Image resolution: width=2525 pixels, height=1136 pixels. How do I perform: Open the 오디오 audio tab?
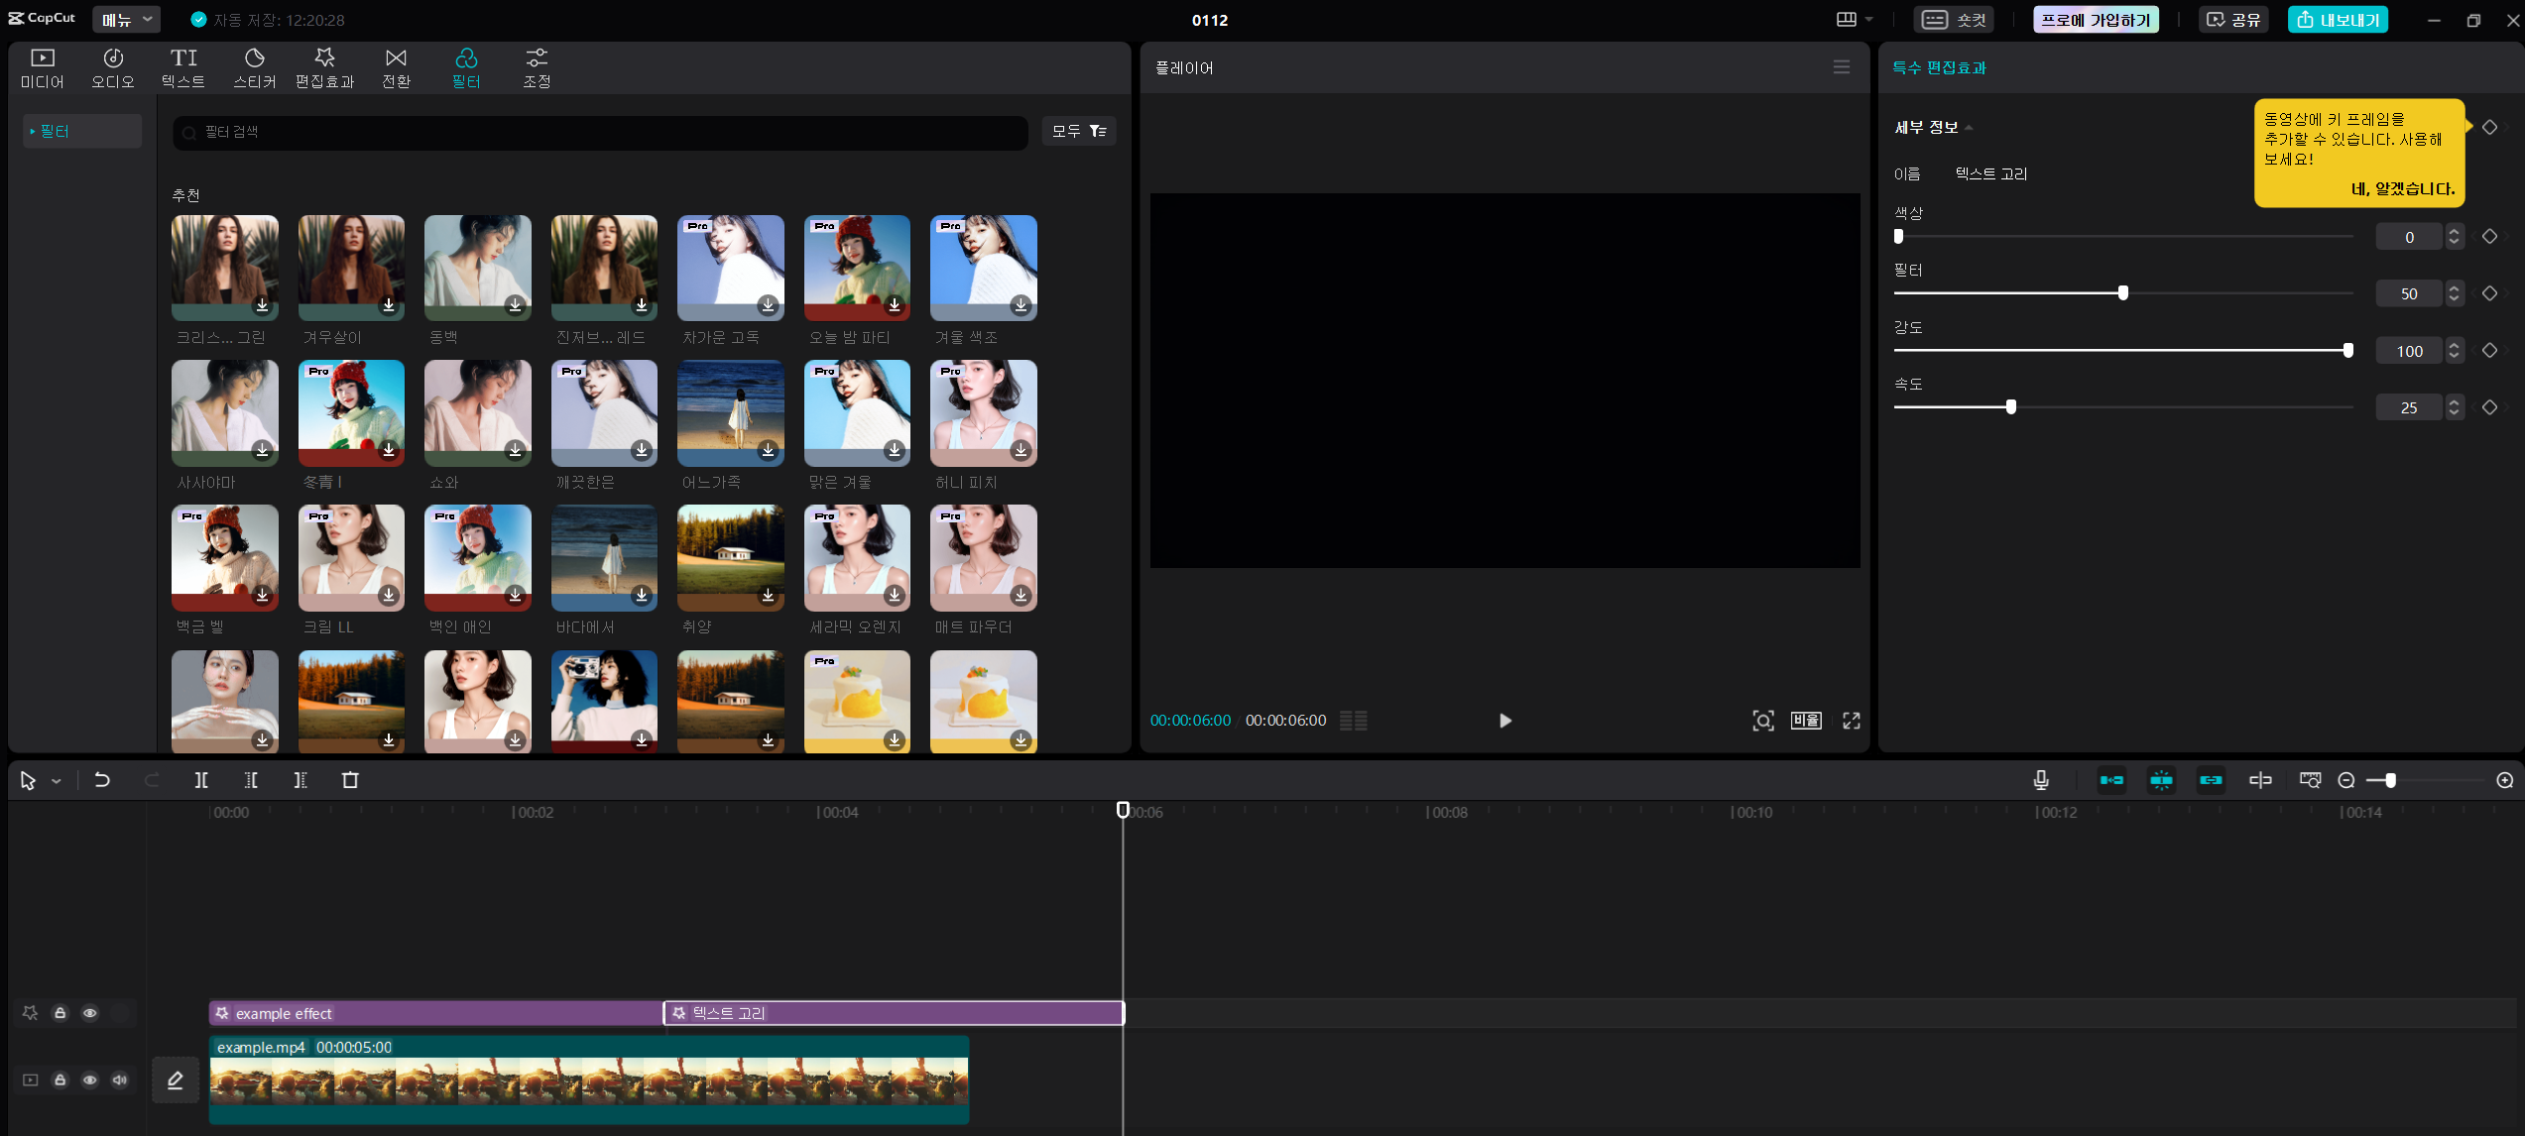click(x=113, y=67)
